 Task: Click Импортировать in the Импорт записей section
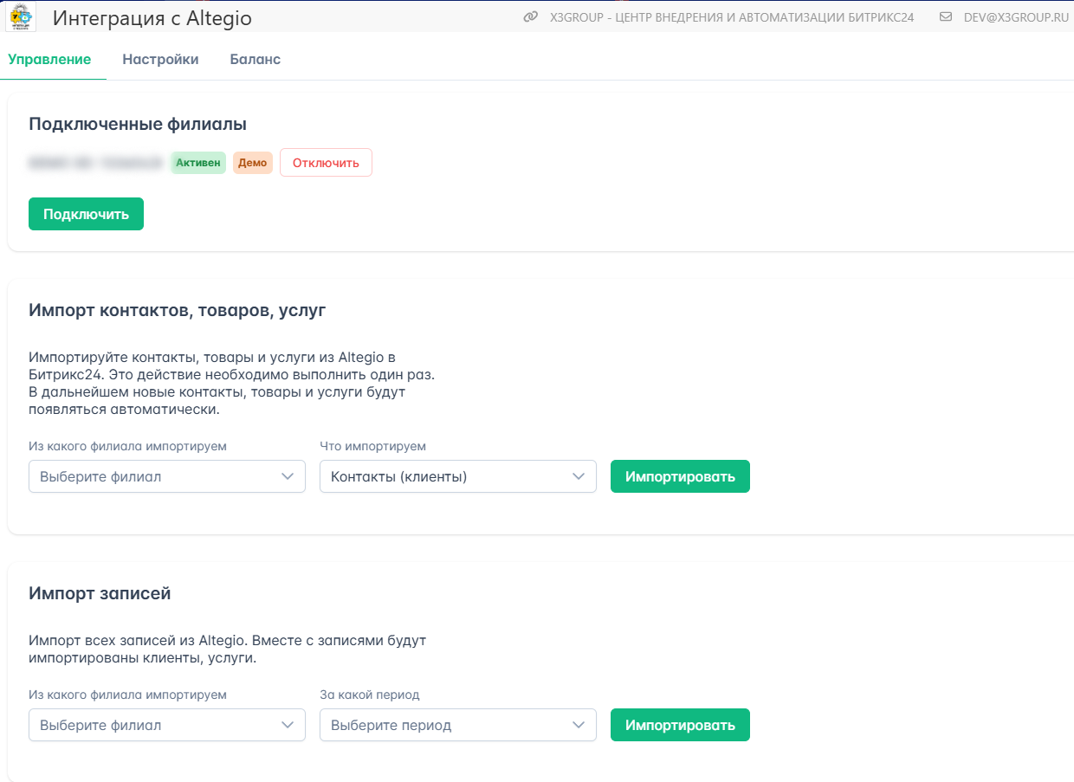pyautogui.click(x=680, y=725)
